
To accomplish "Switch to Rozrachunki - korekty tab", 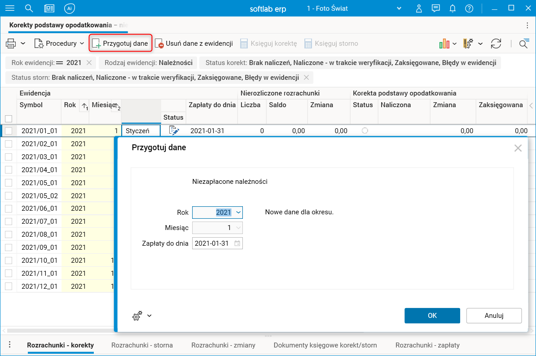I will (61, 345).
